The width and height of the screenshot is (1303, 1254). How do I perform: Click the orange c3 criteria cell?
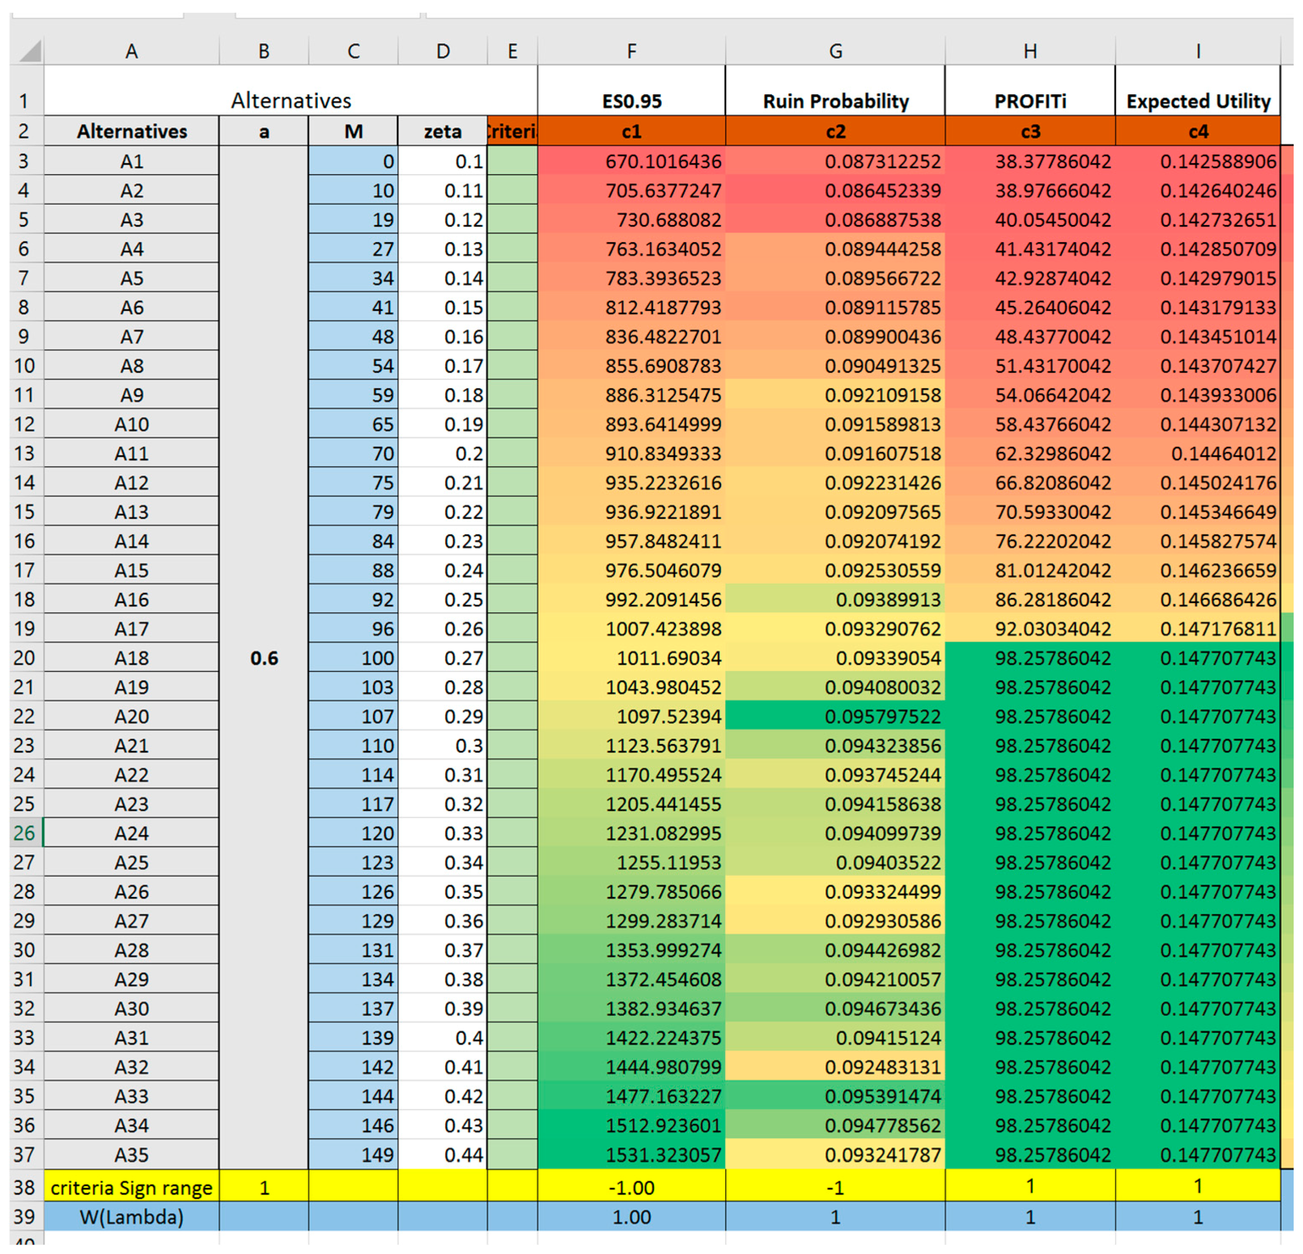coord(1030,132)
